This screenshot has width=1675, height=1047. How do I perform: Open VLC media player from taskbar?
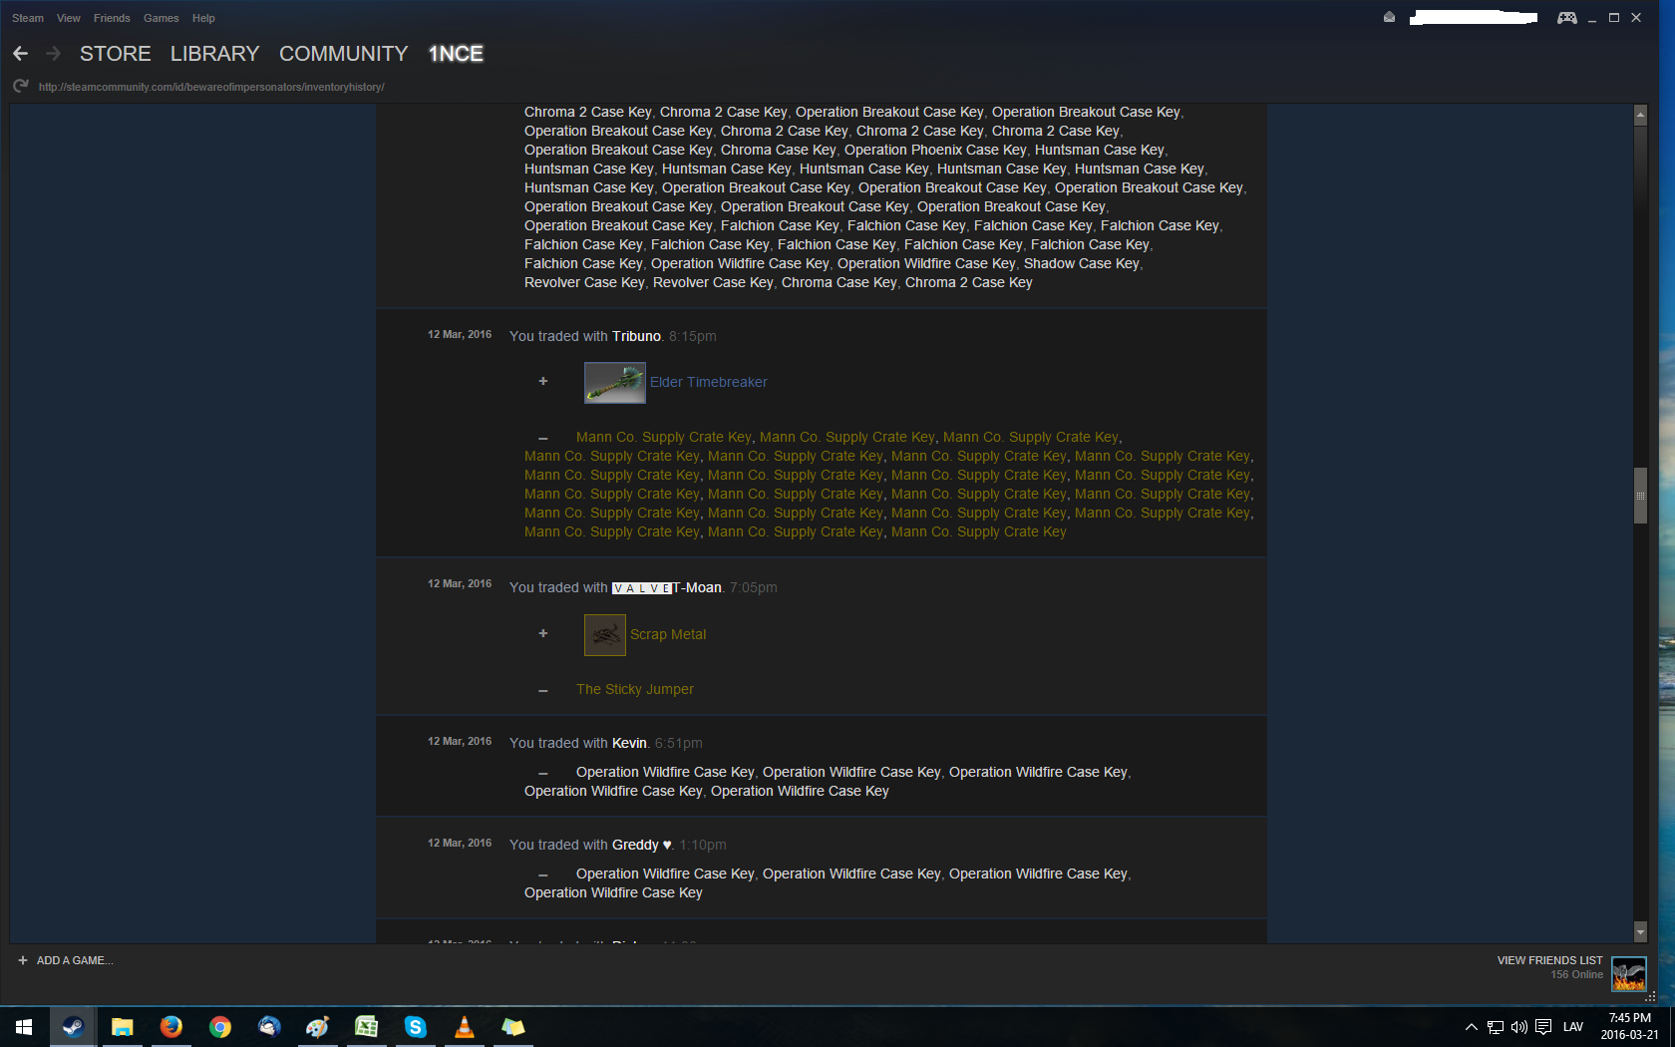pos(464,1027)
